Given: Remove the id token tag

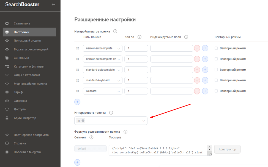Looking at the screenshot, I should (83, 121).
